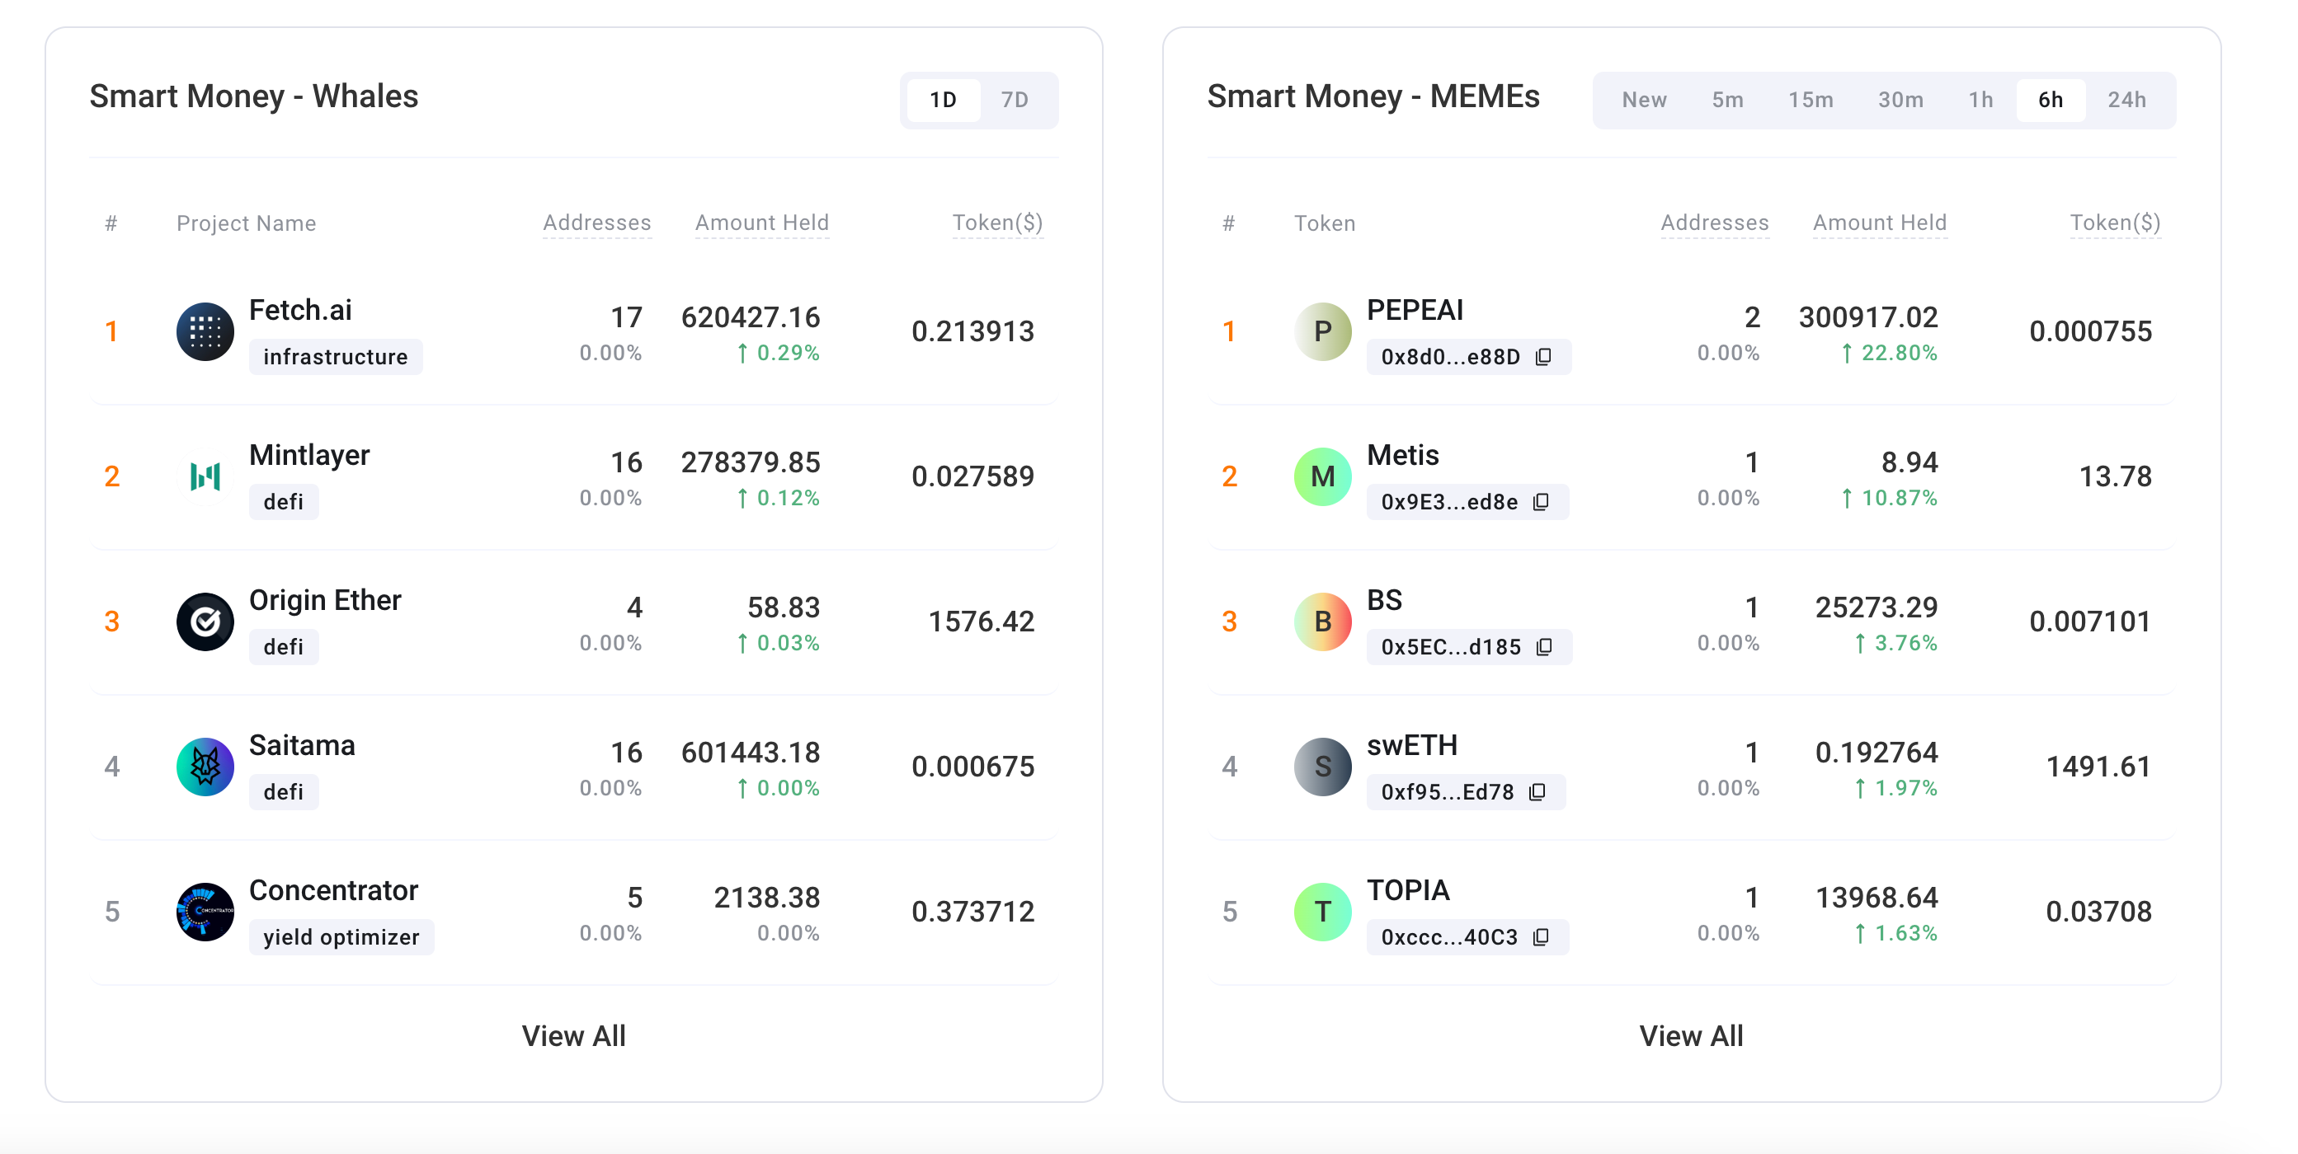Switch to the 15m timeframe tab
2298x1154 pixels.
pos(1811,100)
